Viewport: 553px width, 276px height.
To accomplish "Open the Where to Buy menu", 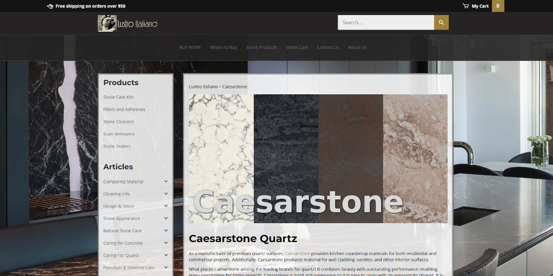I will coord(223,47).
